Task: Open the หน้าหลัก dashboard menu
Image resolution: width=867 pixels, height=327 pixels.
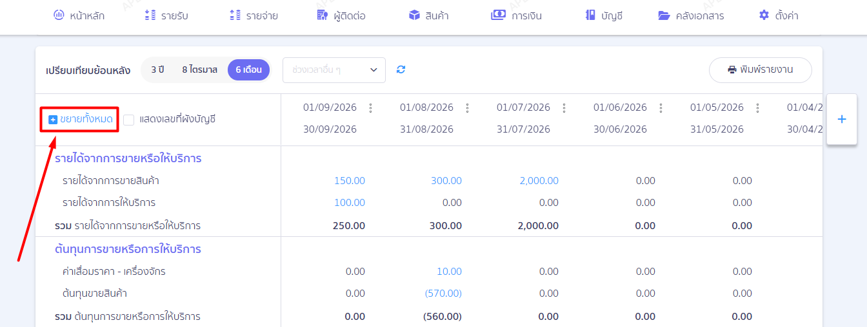Action: (x=79, y=15)
